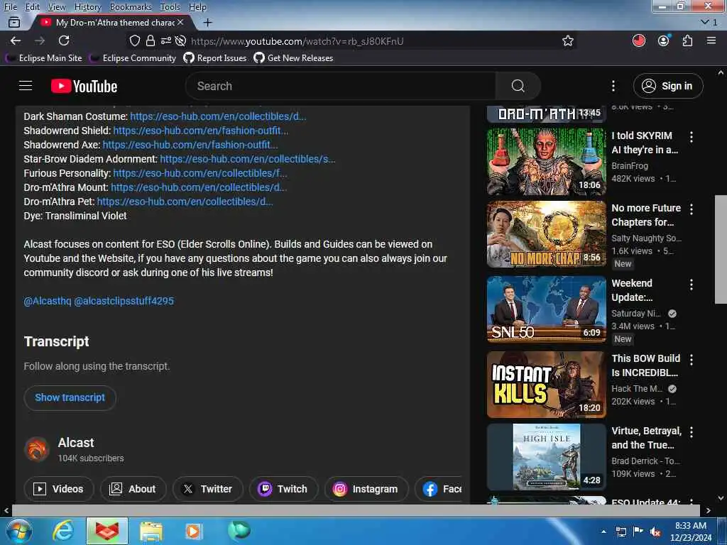
Task: Open the File menu
Action: [10, 7]
